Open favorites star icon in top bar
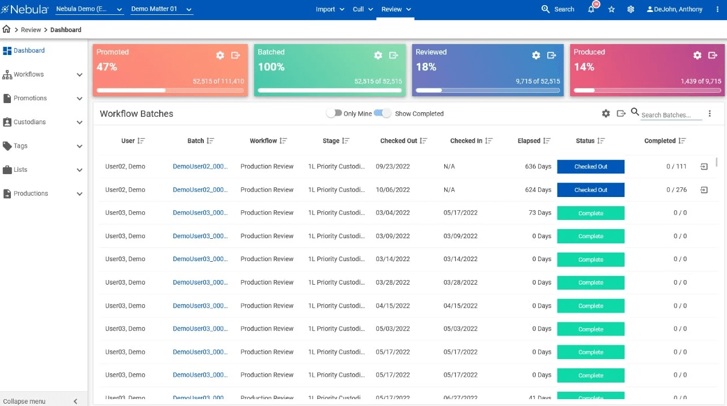This screenshot has height=406, width=727. coord(611,10)
